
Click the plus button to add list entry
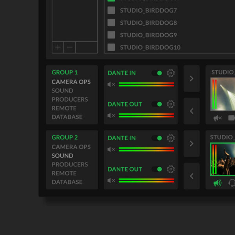58,47
